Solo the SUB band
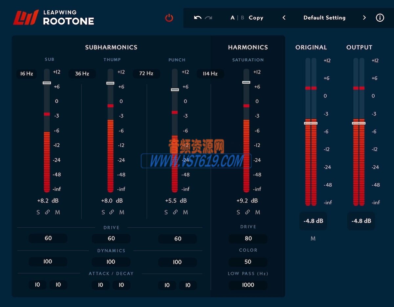 point(38,212)
